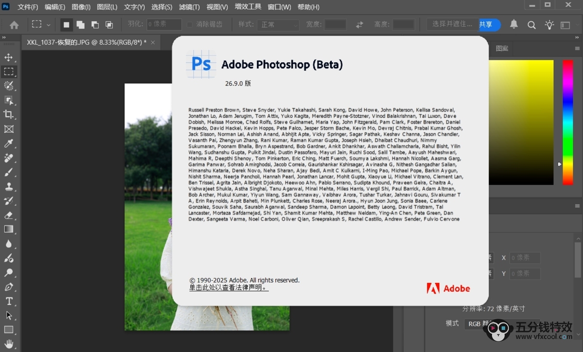Select the Dodge tool
Viewport: 583px width, 352px height.
pos(9,273)
